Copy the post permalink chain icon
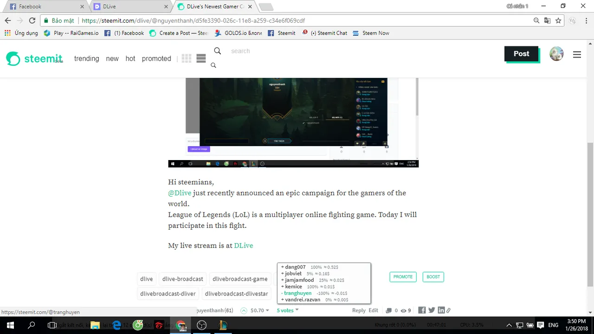The height and width of the screenshot is (334, 594). (x=448, y=310)
